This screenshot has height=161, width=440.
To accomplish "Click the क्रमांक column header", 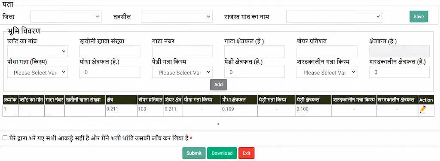I will pos(10,100).
